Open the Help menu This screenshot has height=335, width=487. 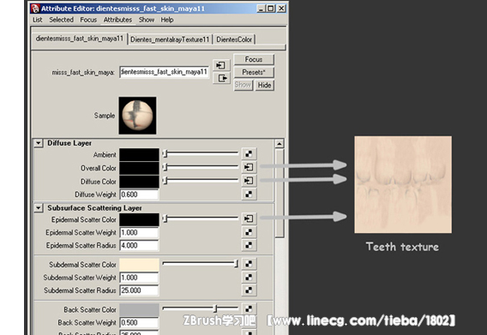[167, 20]
